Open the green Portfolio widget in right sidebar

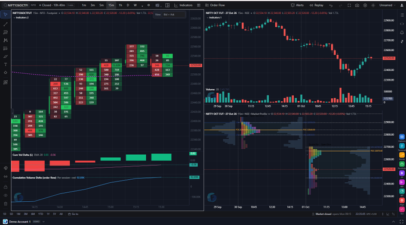pyautogui.click(x=402, y=164)
